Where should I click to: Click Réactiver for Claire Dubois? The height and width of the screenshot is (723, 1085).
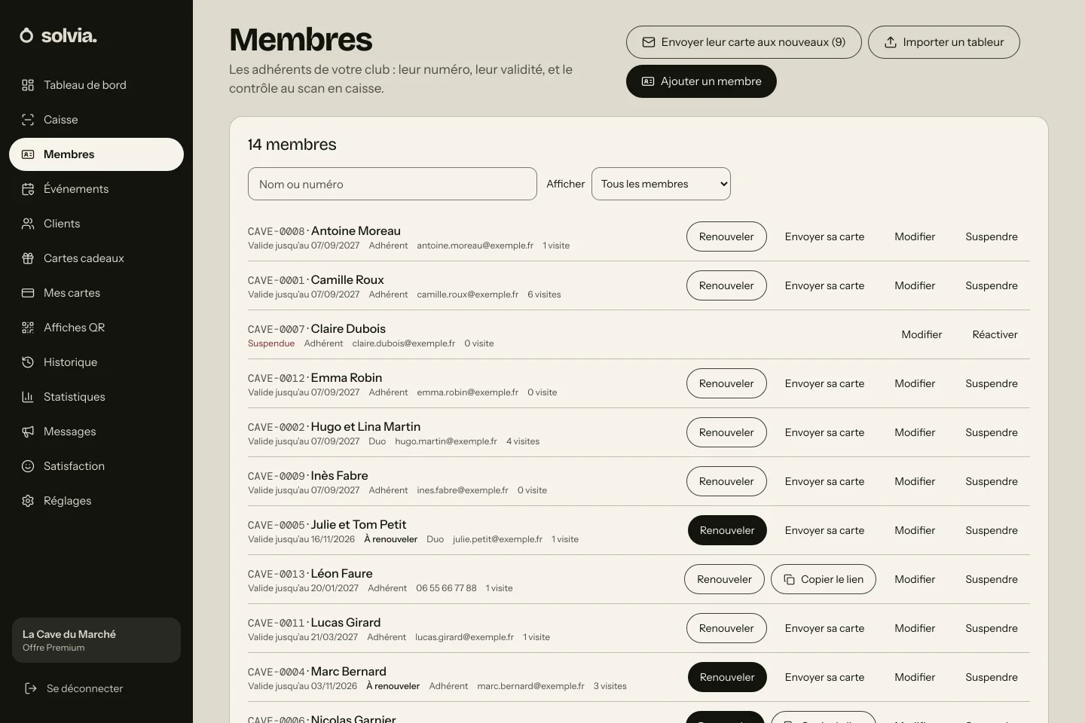point(995,334)
